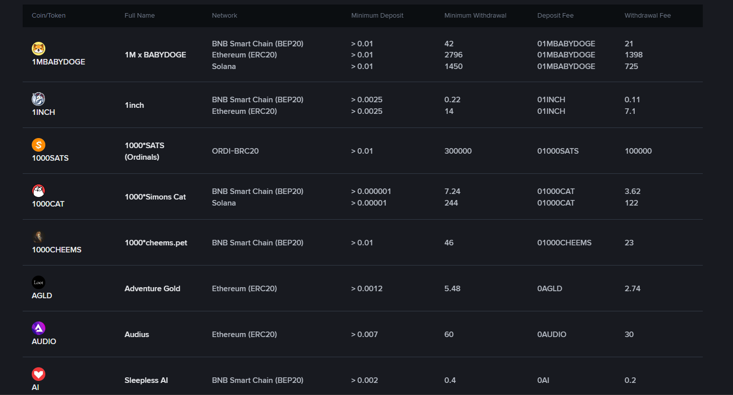Screen dimensions: 733x395
Task: Click the Full Name column header
Action: coord(140,16)
